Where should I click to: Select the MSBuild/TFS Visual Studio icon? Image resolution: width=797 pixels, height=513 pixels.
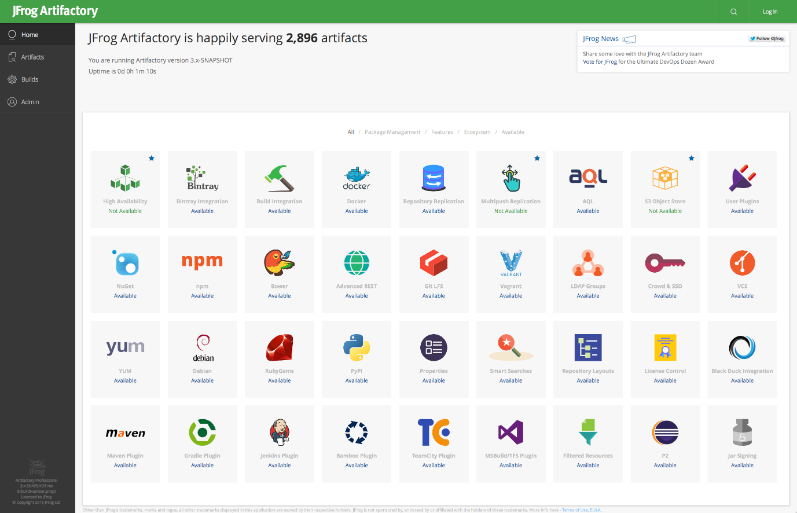pos(511,432)
